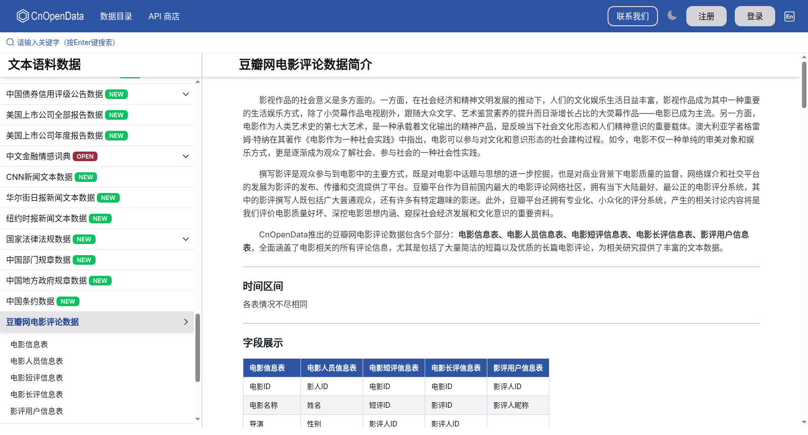808x435 pixels.
Task: Open 纽约时报新闻文本数据 item
Action: pos(97,219)
